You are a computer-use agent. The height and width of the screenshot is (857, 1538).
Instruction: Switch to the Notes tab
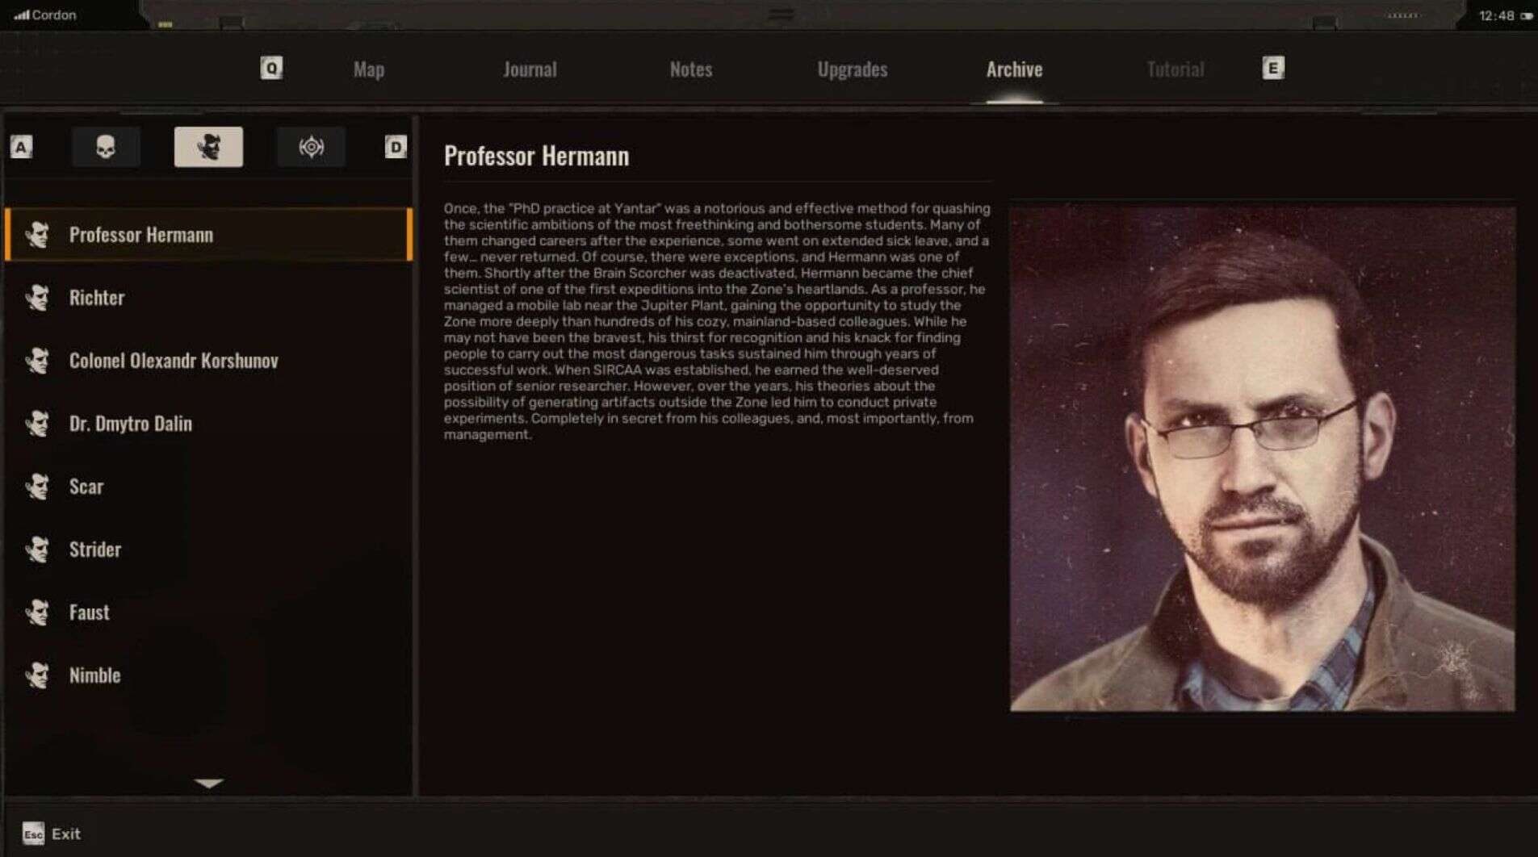tap(691, 69)
